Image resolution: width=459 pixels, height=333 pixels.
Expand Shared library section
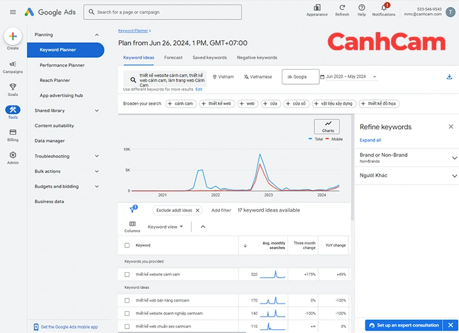click(97, 111)
